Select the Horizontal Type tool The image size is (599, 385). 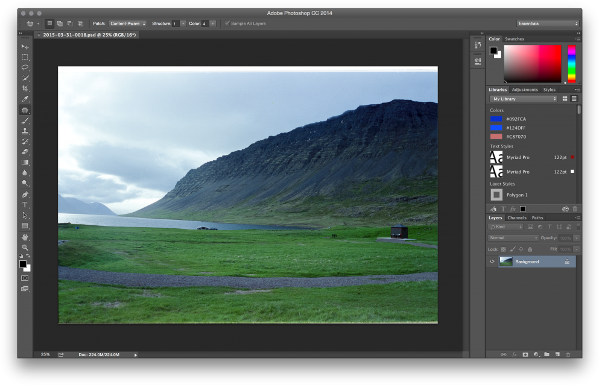pyautogui.click(x=25, y=205)
